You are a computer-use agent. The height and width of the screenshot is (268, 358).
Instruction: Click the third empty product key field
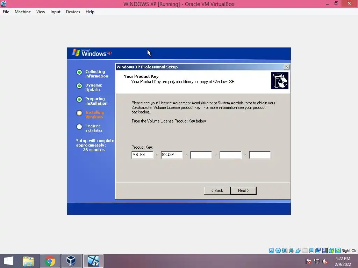click(201, 155)
